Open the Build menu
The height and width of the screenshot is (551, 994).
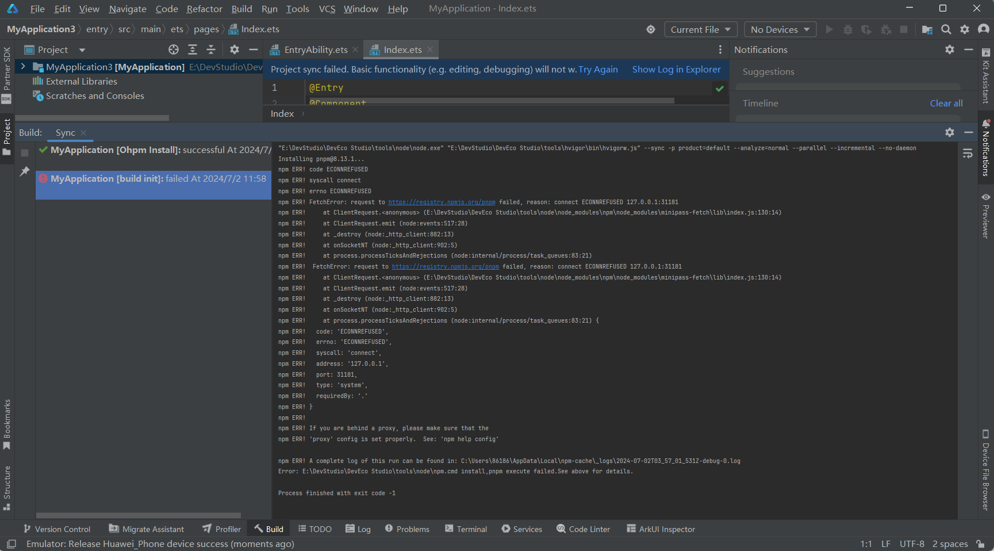(x=241, y=9)
